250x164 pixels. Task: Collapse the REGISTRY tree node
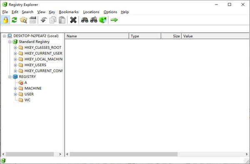tap(10, 77)
